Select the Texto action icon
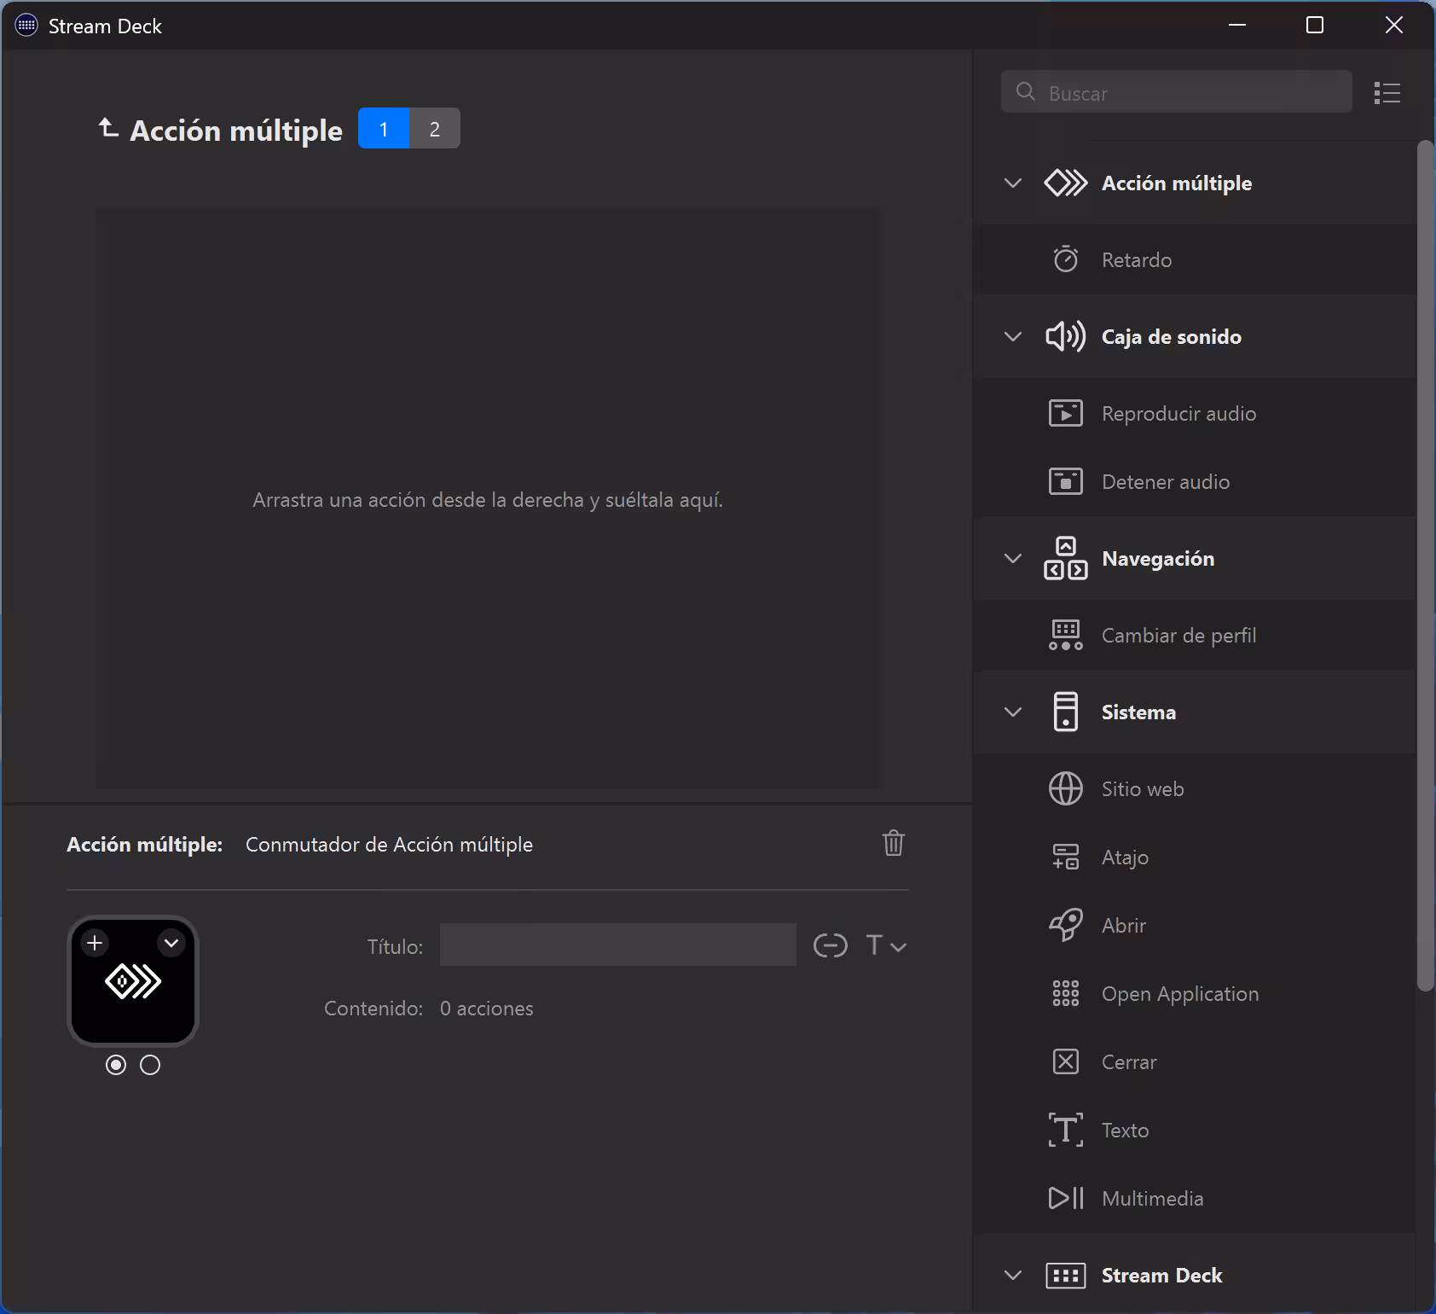 click(x=1066, y=1130)
